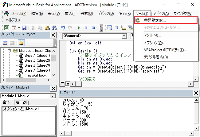
Task: Open the Insert UserForm dropdown arrow
Action: coord(19,28)
